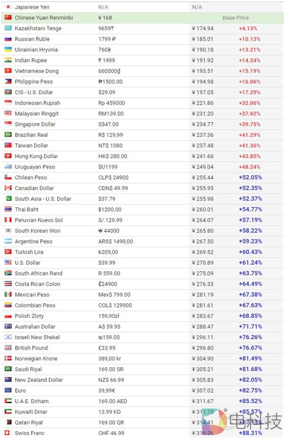This screenshot has height=438, width=284.
Task: Click the Turkish flag icon
Action: coord(8,252)
